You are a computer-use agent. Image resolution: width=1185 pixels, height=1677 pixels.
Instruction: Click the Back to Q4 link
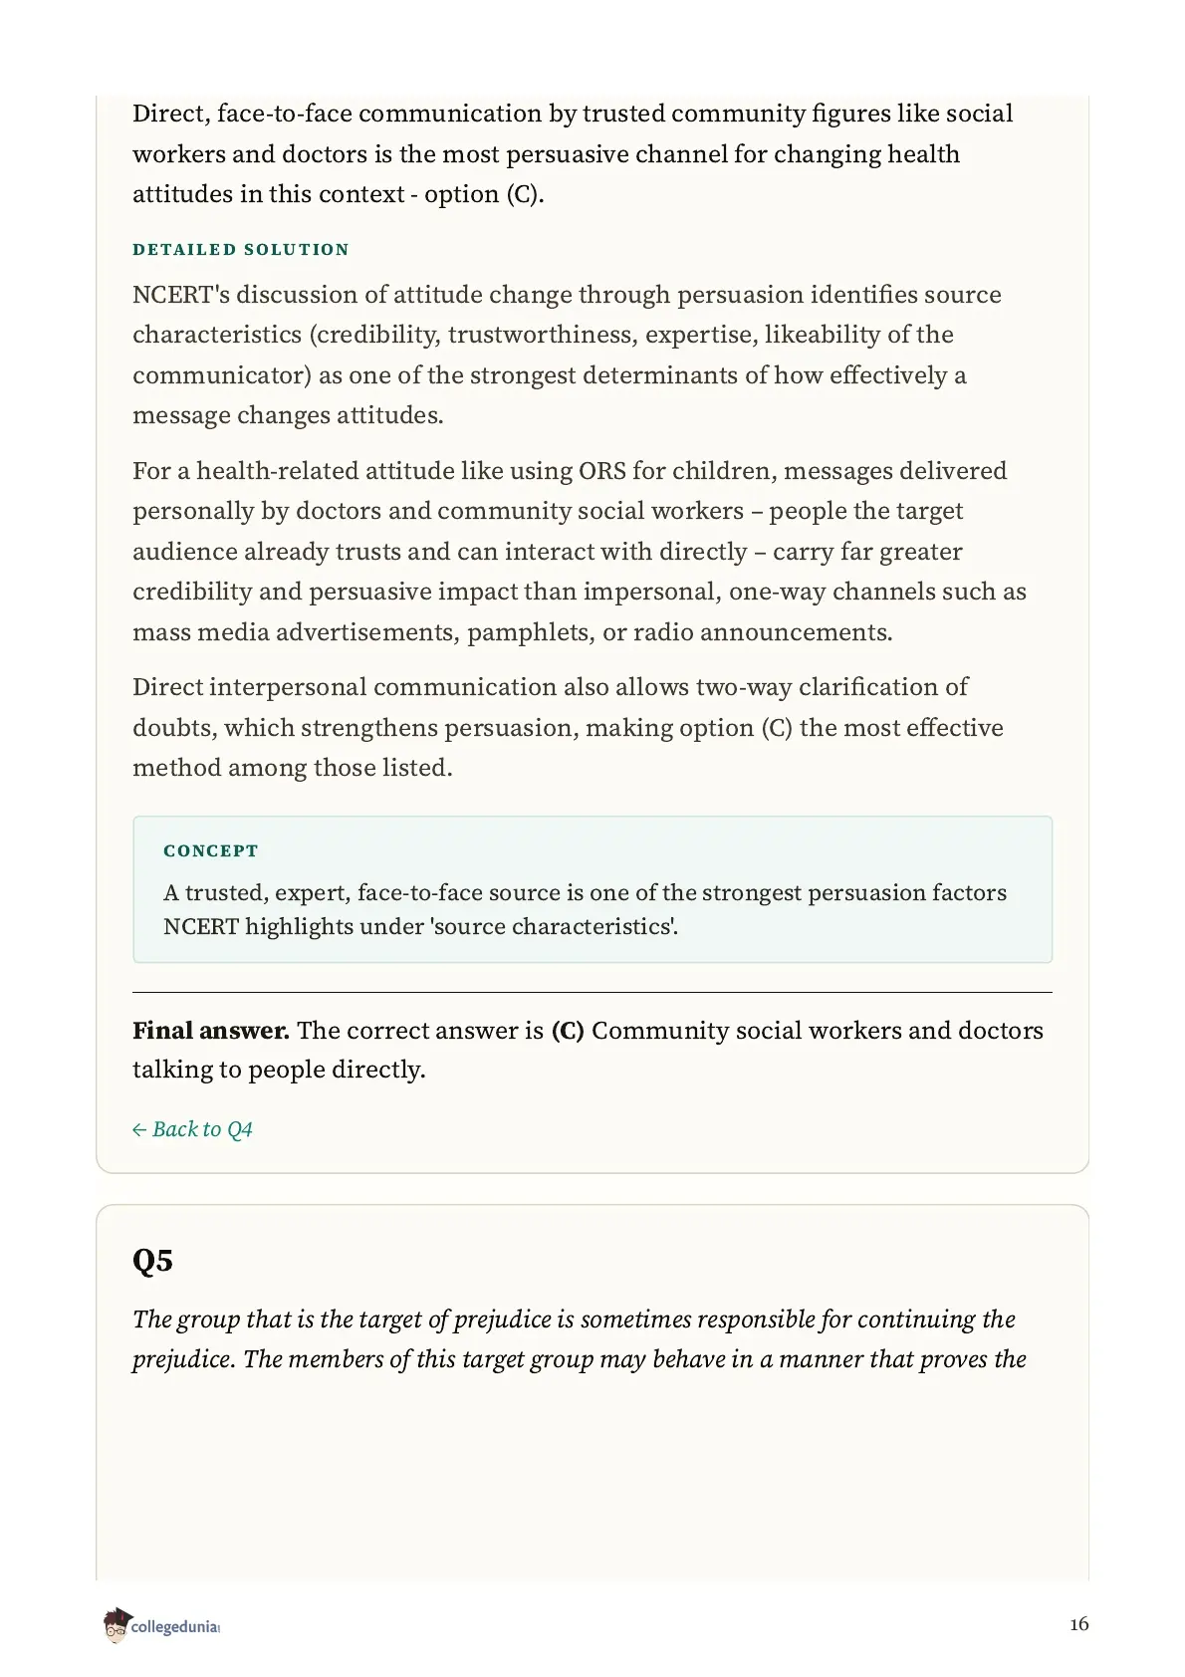[192, 1129]
